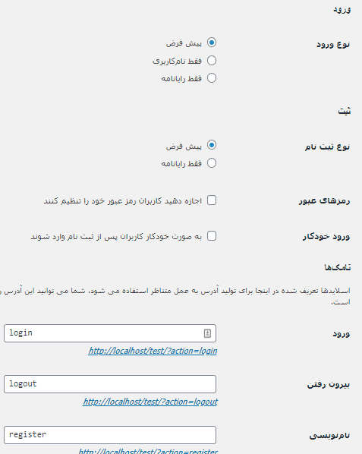Choose 'فقط رایانامه' radio under نوع ورود
362x454 pixels.
click(x=212, y=78)
